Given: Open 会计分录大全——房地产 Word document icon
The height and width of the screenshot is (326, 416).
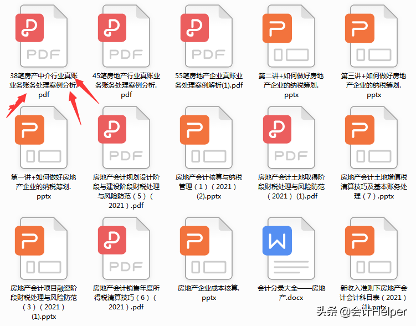Looking at the screenshot, I should [289, 248].
